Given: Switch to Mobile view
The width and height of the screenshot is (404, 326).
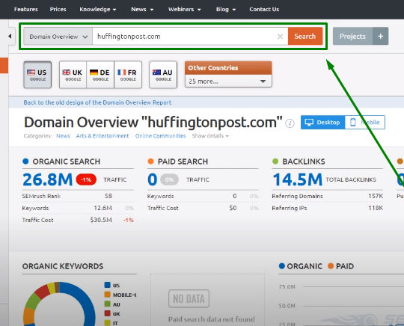Looking at the screenshot, I should coord(365,123).
